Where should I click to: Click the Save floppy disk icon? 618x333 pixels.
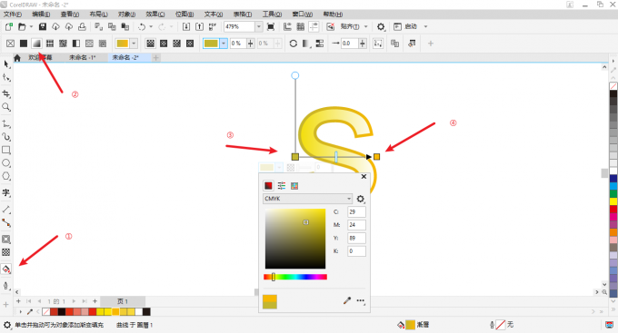[x=43, y=26]
